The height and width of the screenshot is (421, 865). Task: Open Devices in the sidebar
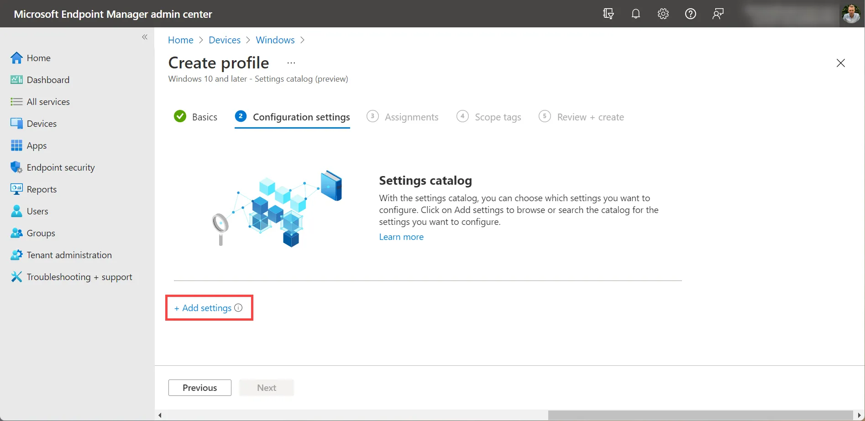click(x=34, y=124)
